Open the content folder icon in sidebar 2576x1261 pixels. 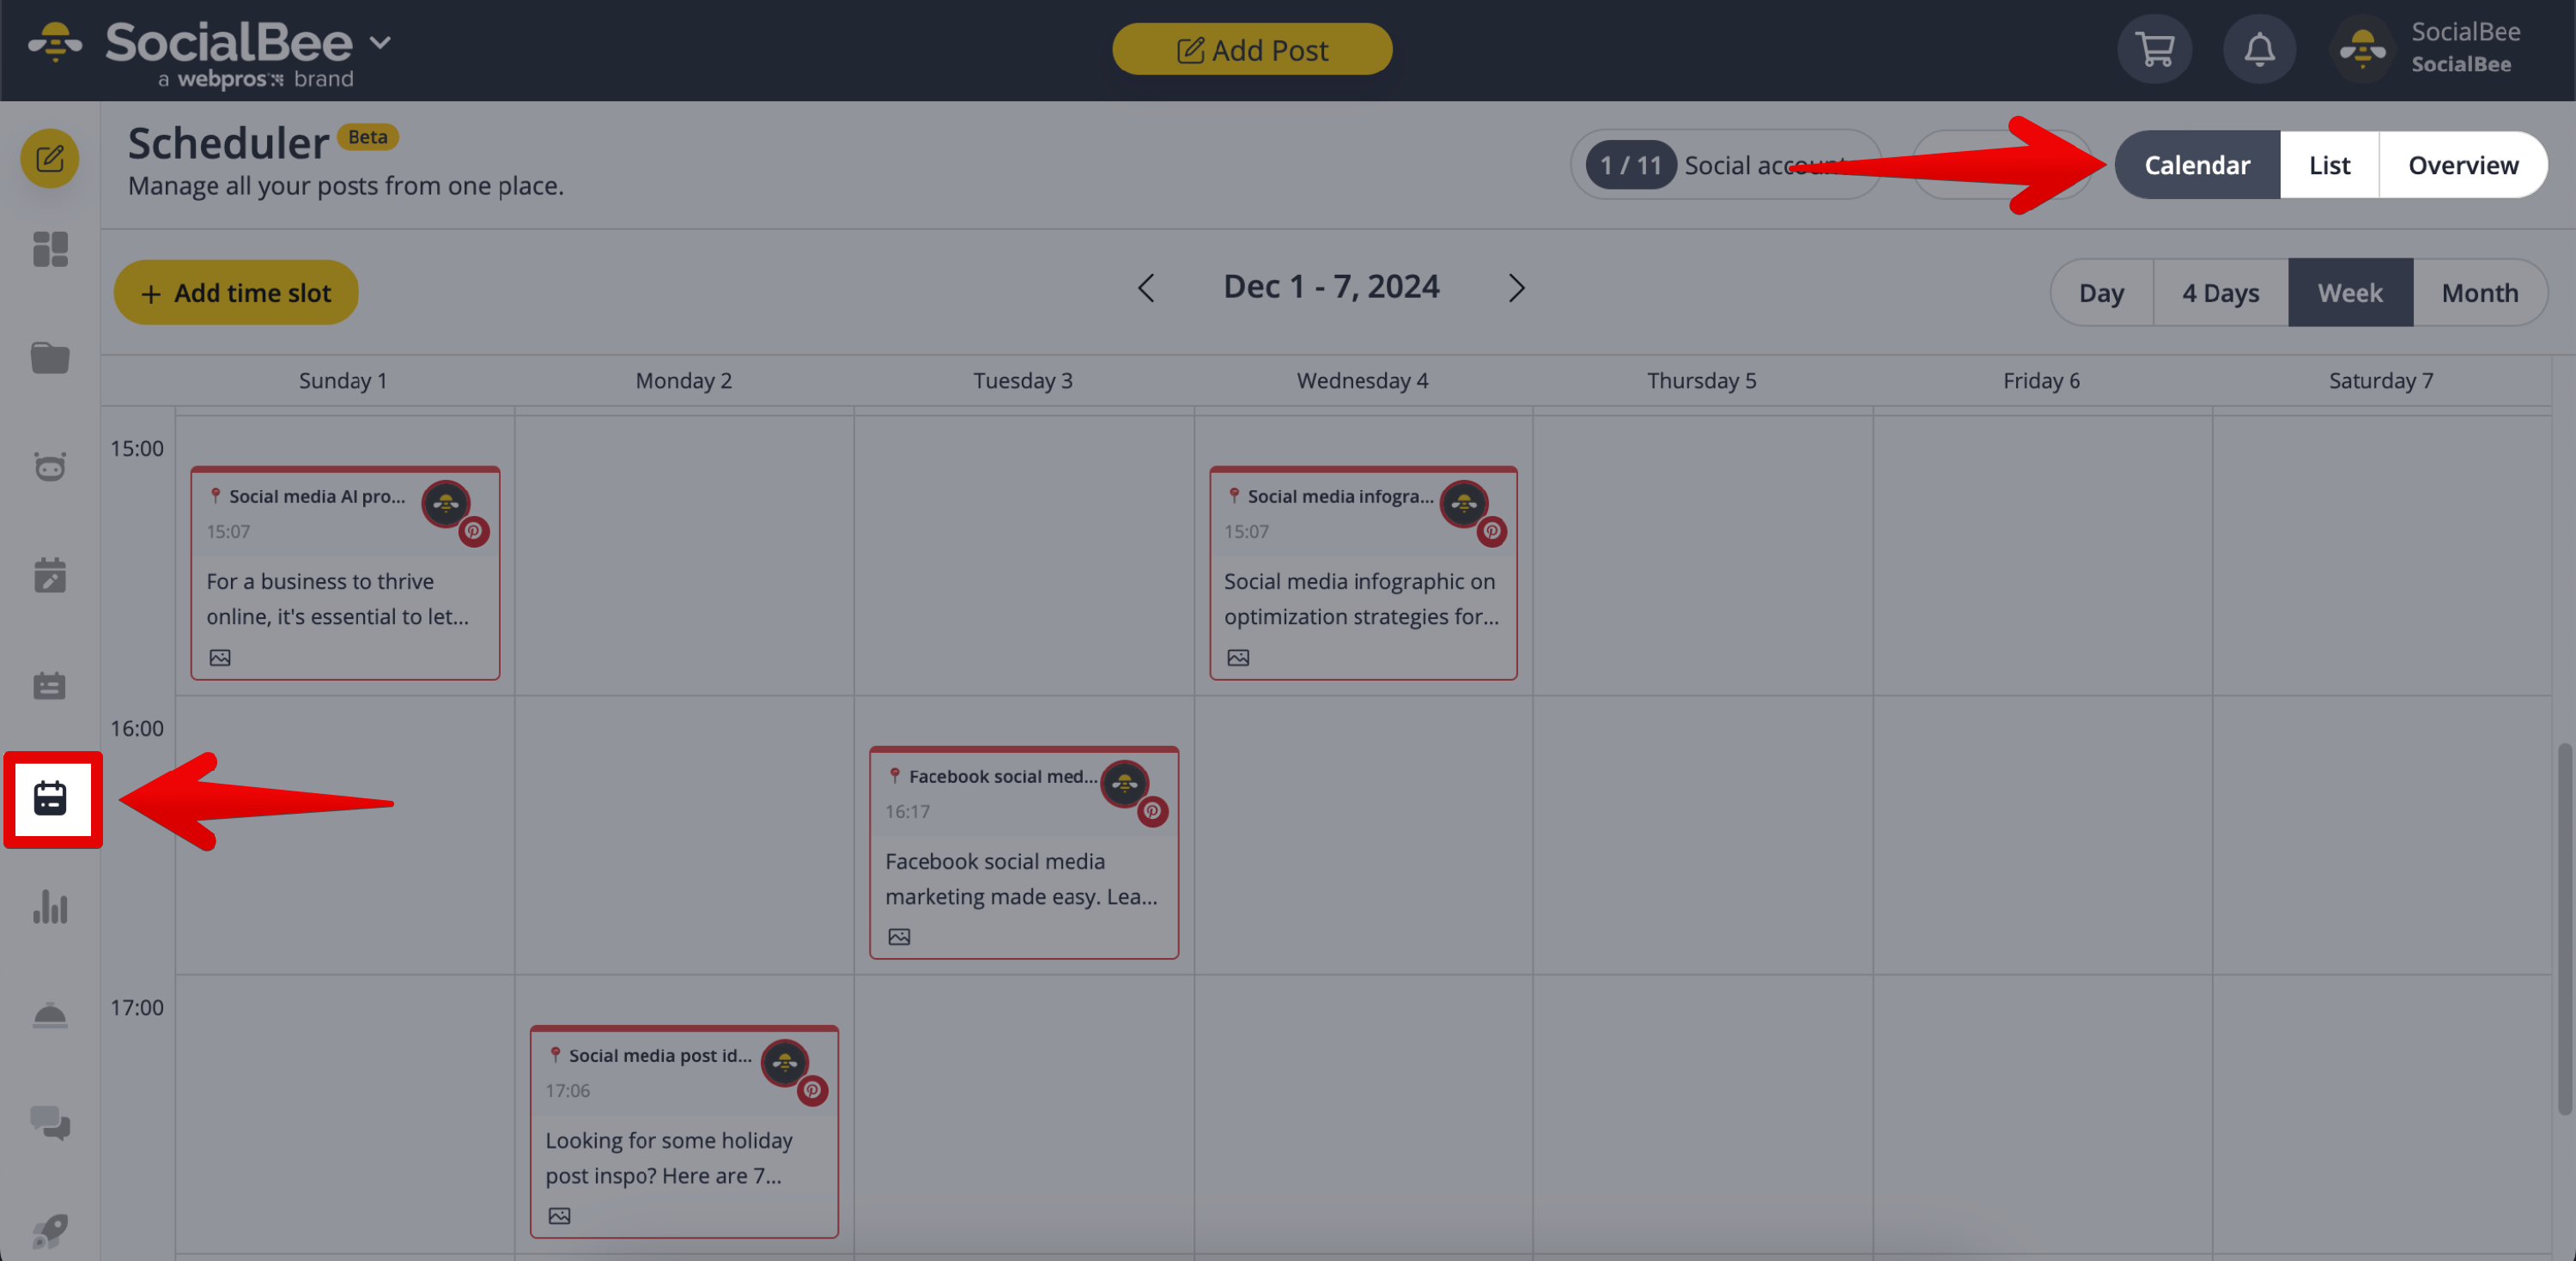50,357
